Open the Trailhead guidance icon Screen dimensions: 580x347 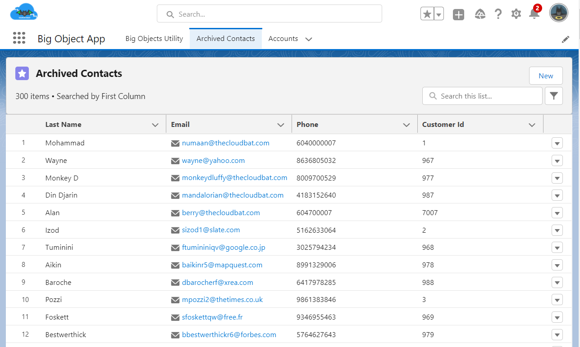pyautogui.click(x=480, y=14)
